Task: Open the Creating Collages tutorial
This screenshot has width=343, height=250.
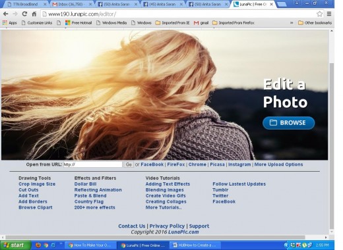Action: pos(166,202)
